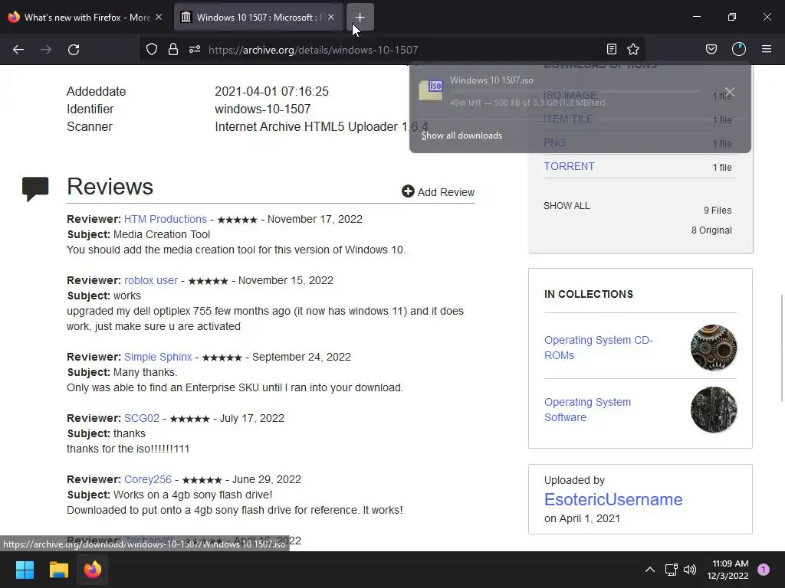Viewport: 785px width, 588px height.
Task: Click Addeddate value 2021-04-01 07:16:25
Action: click(x=271, y=92)
